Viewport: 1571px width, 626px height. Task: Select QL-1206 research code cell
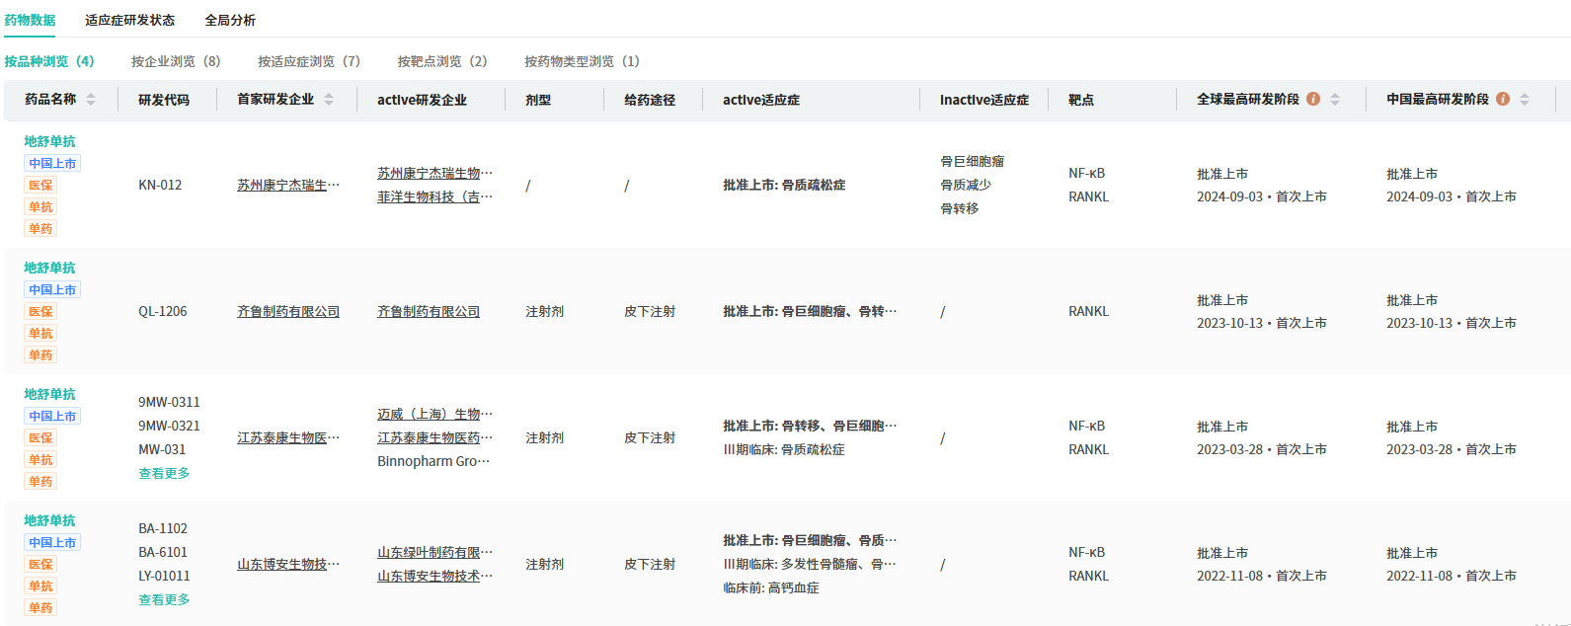click(x=163, y=311)
